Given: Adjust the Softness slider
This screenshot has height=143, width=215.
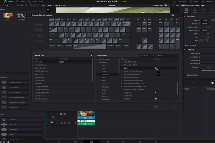Looking at the screenshot, I should [208, 67].
